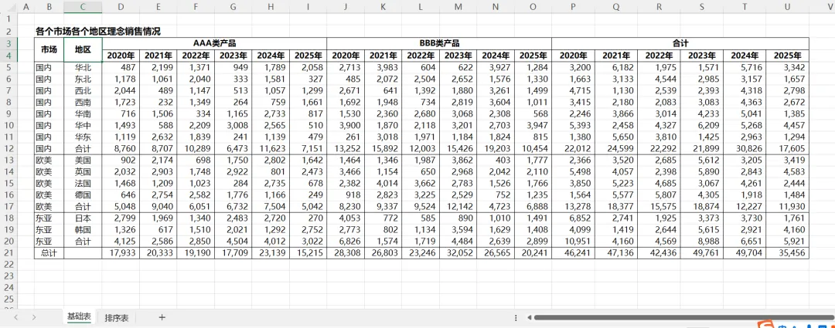Go to previous sheet tab arrow
835x328 pixels.
[16, 317]
